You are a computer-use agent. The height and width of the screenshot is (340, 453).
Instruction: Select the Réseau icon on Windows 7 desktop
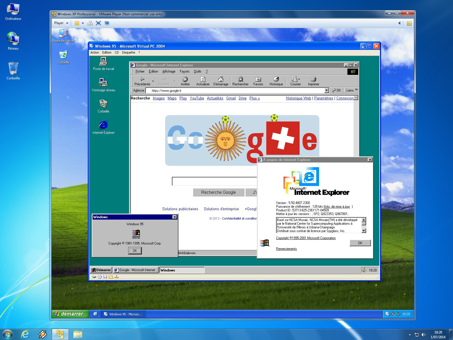(13, 41)
